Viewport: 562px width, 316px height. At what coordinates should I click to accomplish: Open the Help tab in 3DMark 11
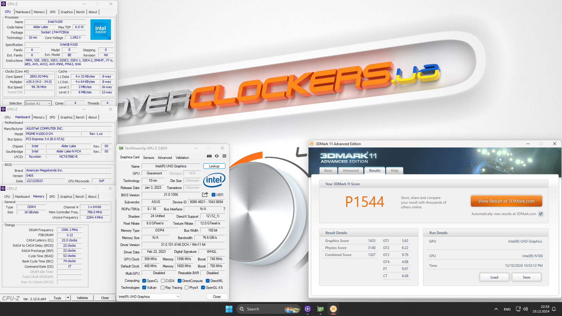(394, 171)
